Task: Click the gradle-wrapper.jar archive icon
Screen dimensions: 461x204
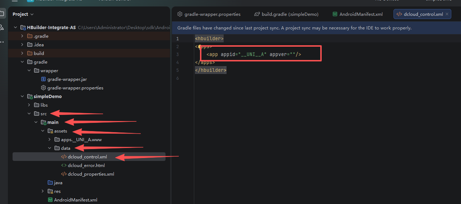Action: tap(43, 79)
